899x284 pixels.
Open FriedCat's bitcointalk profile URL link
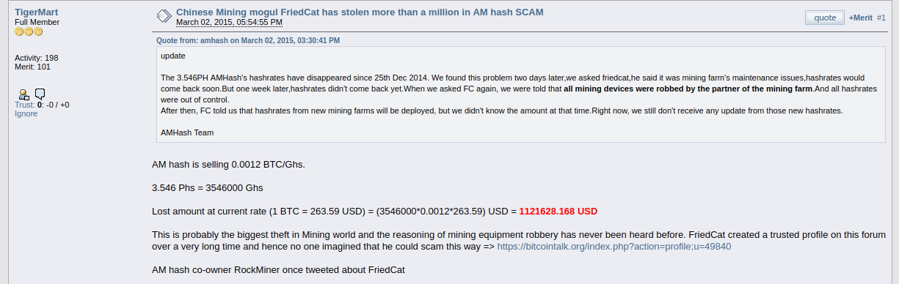(614, 247)
